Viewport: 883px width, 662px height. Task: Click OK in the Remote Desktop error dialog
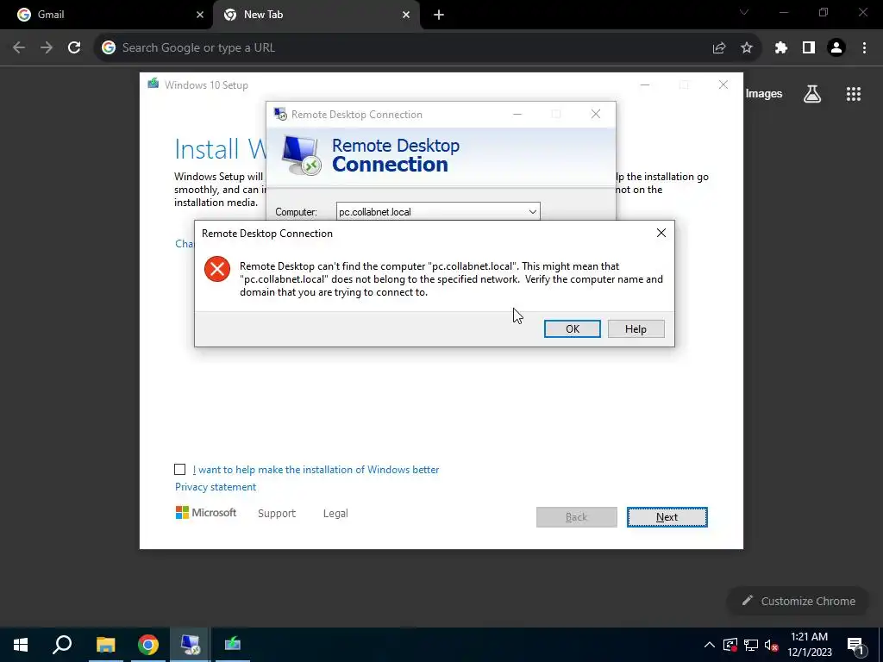pyautogui.click(x=573, y=328)
